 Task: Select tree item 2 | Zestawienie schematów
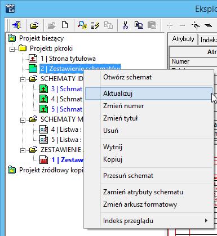coord(80,69)
